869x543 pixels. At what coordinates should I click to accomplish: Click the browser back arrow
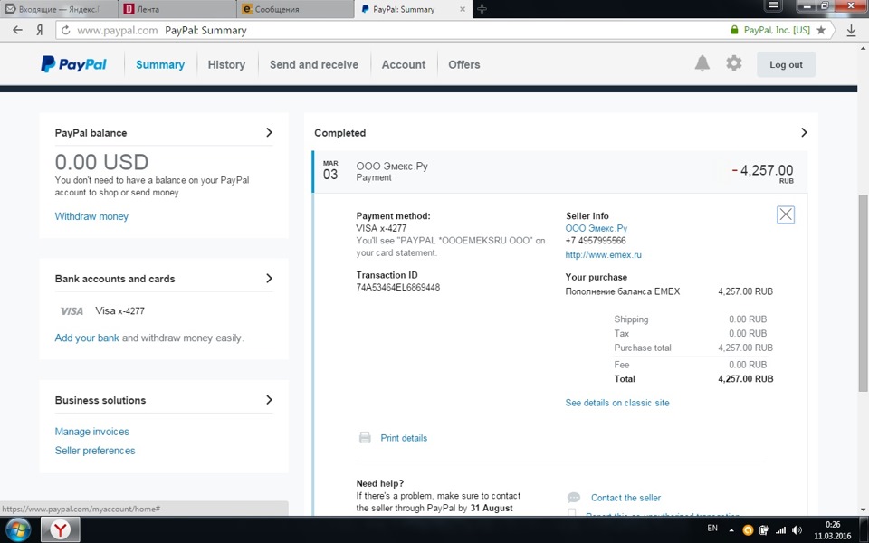pyautogui.click(x=18, y=30)
